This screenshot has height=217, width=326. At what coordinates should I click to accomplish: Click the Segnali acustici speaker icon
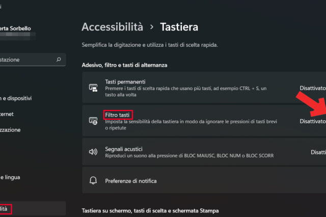93,152
